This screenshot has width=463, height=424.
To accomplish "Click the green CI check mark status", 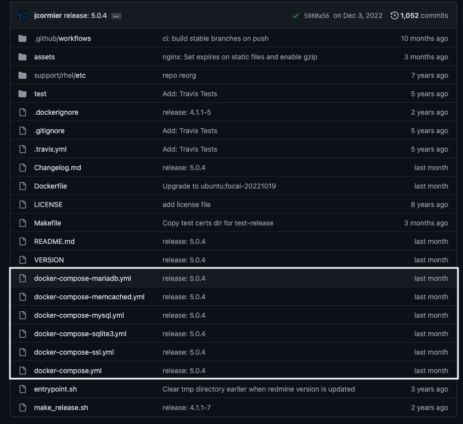I will (x=295, y=15).
